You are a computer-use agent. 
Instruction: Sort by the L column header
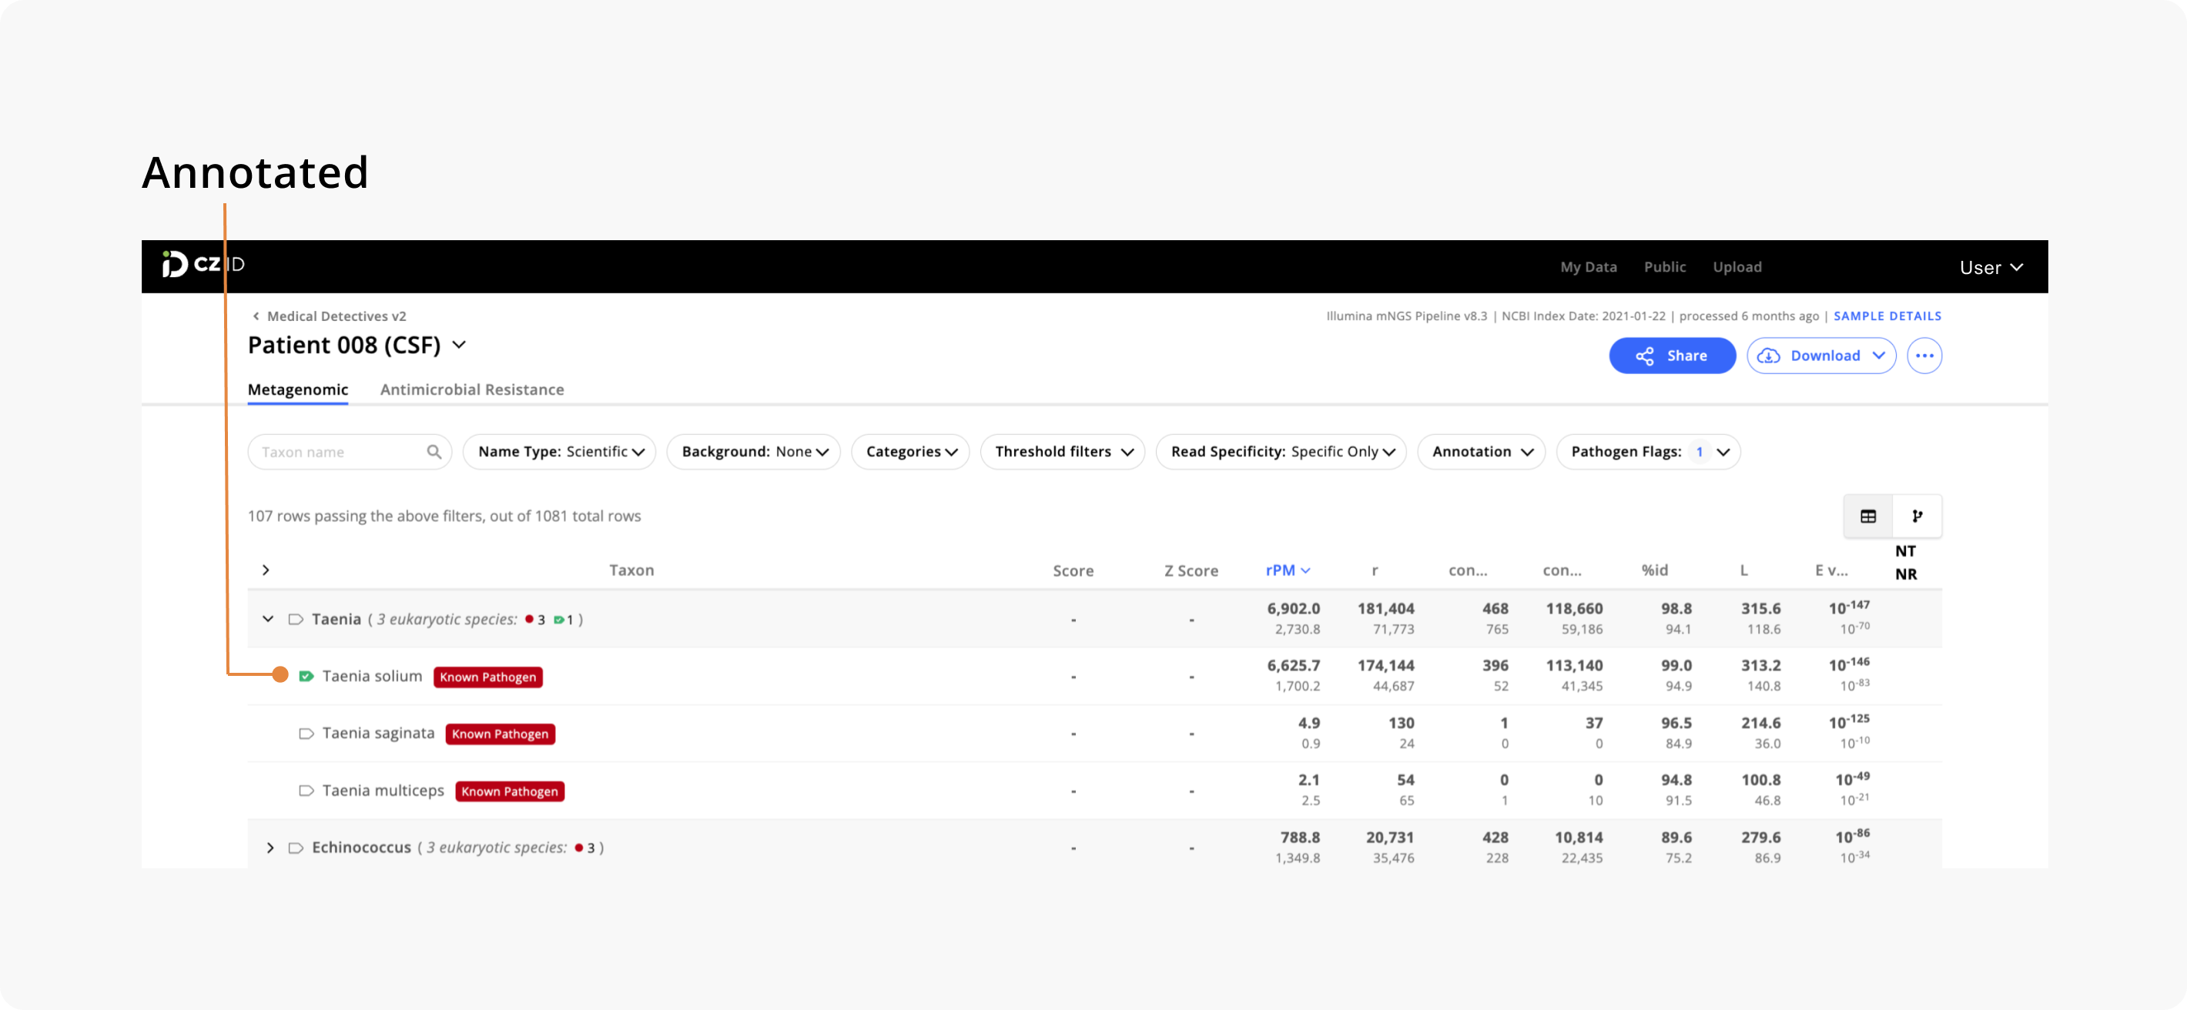pyautogui.click(x=1743, y=570)
